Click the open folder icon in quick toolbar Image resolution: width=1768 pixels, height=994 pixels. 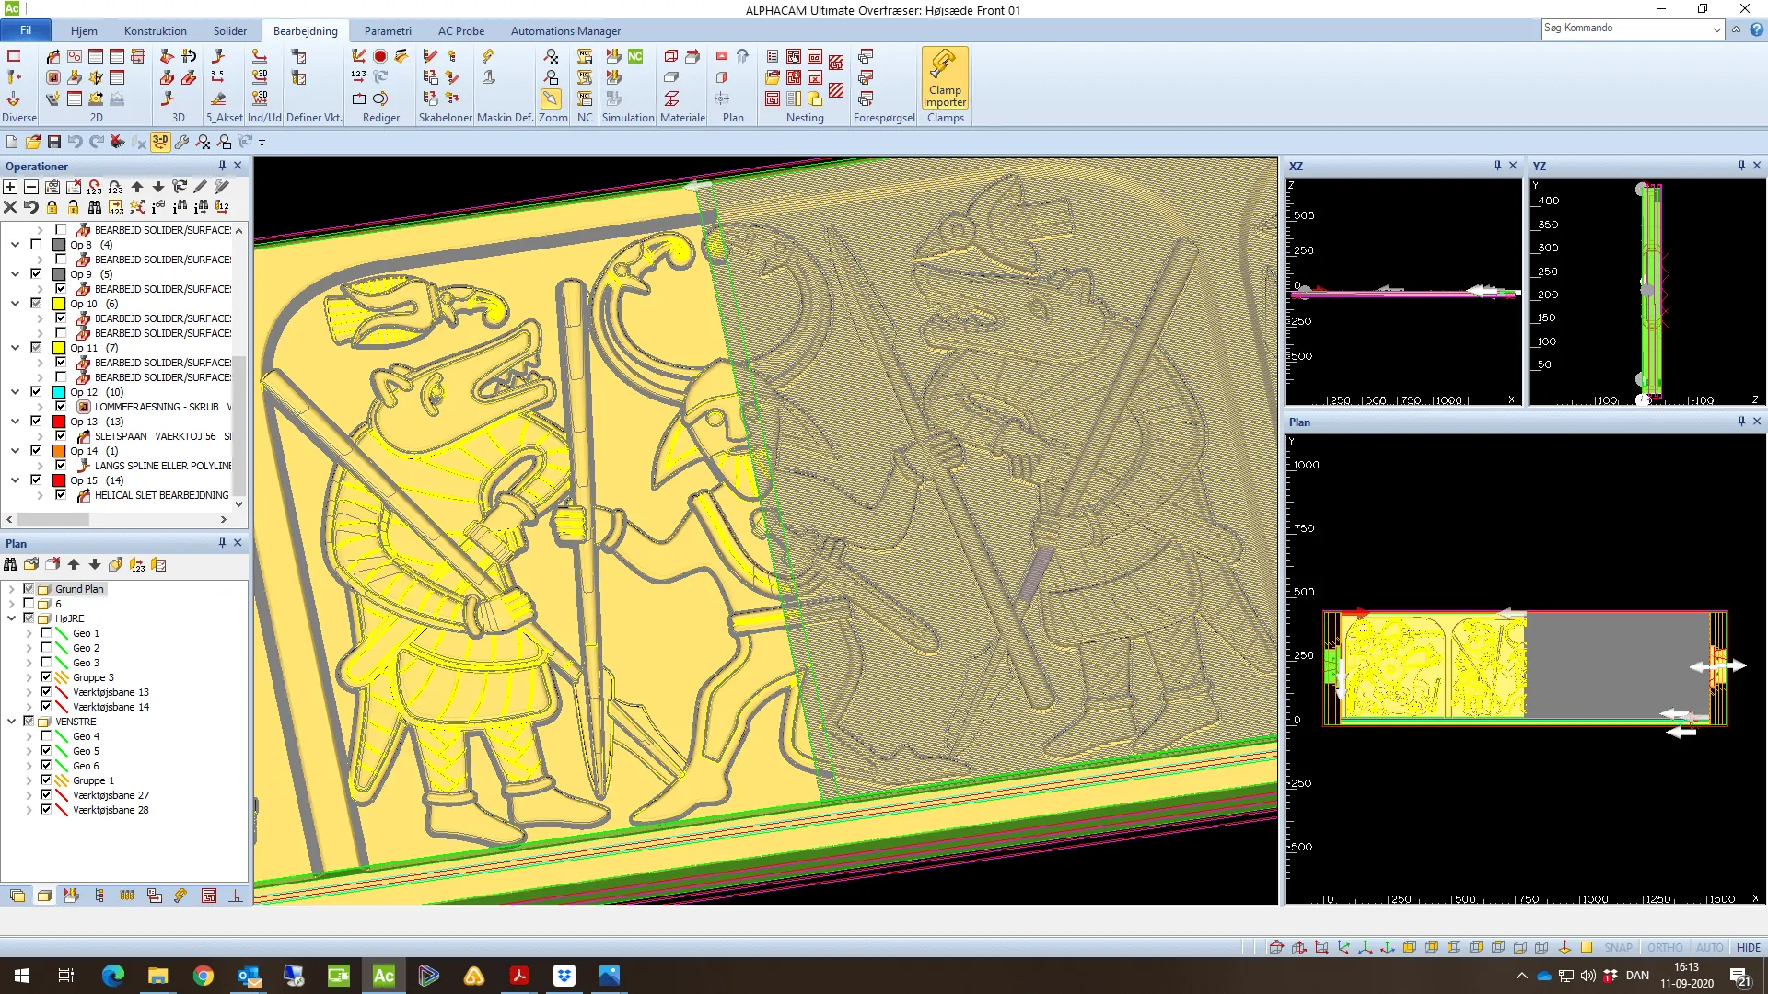[x=33, y=142]
